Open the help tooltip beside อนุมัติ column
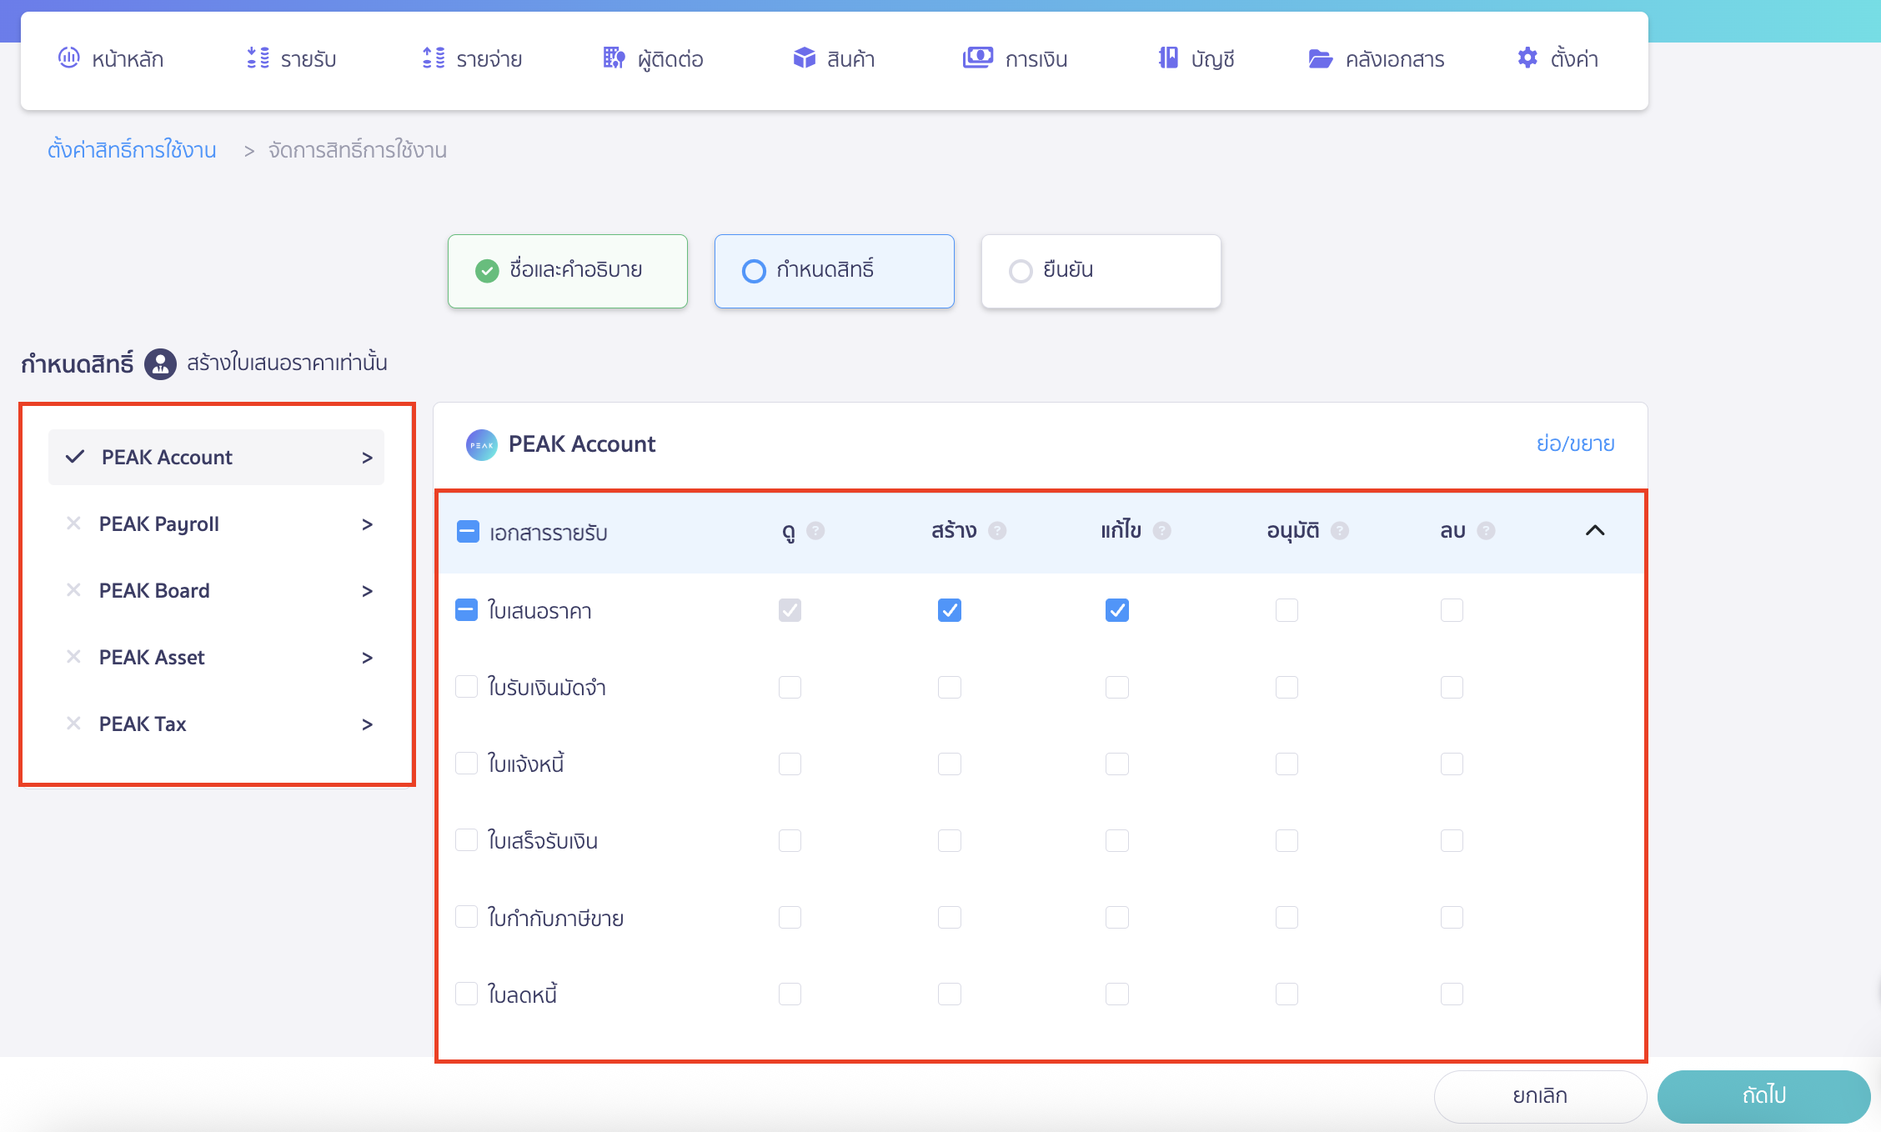1881x1132 pixels. (x=1341, y=530)
